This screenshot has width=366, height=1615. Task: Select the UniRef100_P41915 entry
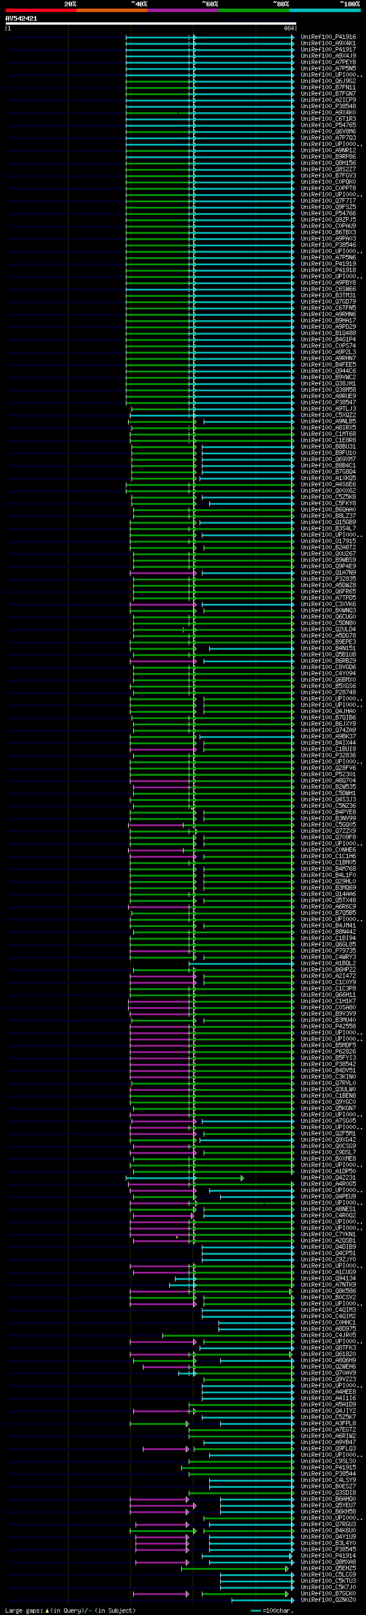(328, 1467)
